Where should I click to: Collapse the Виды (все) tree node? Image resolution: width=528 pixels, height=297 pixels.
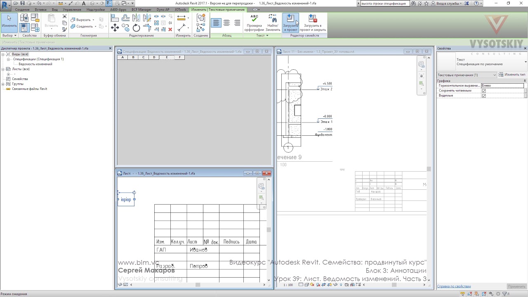[x=3, y=54]
